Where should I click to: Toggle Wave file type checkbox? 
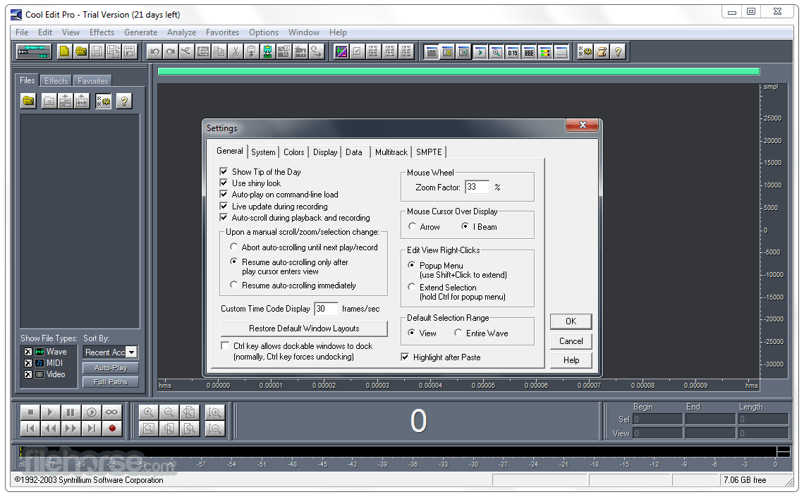point(28,352)
